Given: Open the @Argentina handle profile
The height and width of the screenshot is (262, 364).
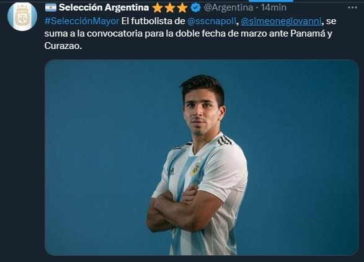Looking at the screenshot, I should 228,7.
